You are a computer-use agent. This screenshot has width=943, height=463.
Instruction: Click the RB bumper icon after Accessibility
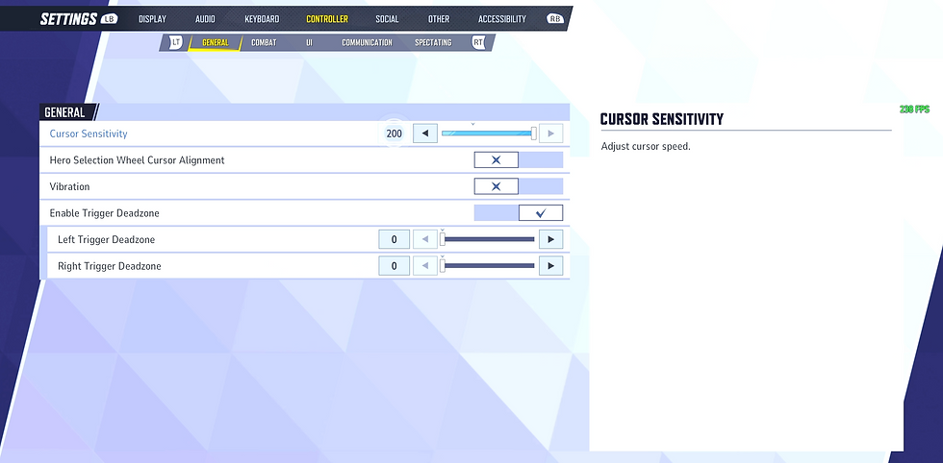coord(554,19)
